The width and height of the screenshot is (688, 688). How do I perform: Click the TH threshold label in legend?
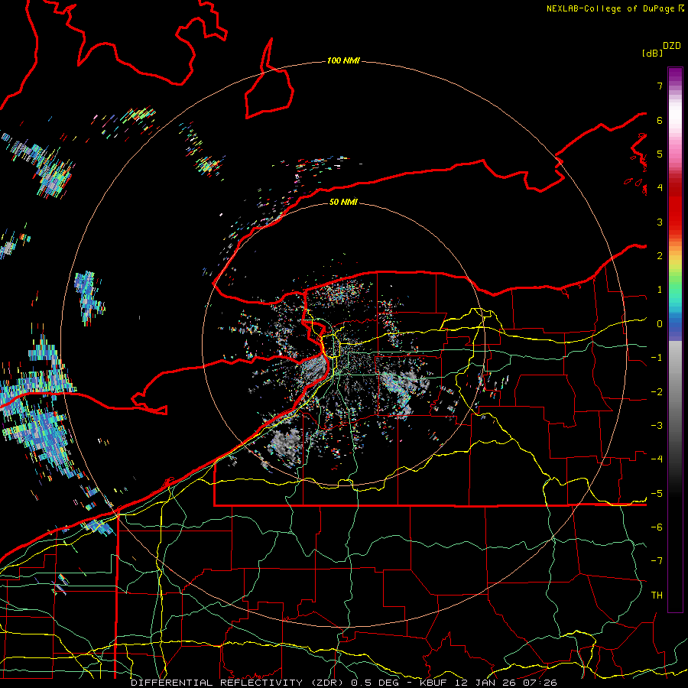tap(657, 596)
